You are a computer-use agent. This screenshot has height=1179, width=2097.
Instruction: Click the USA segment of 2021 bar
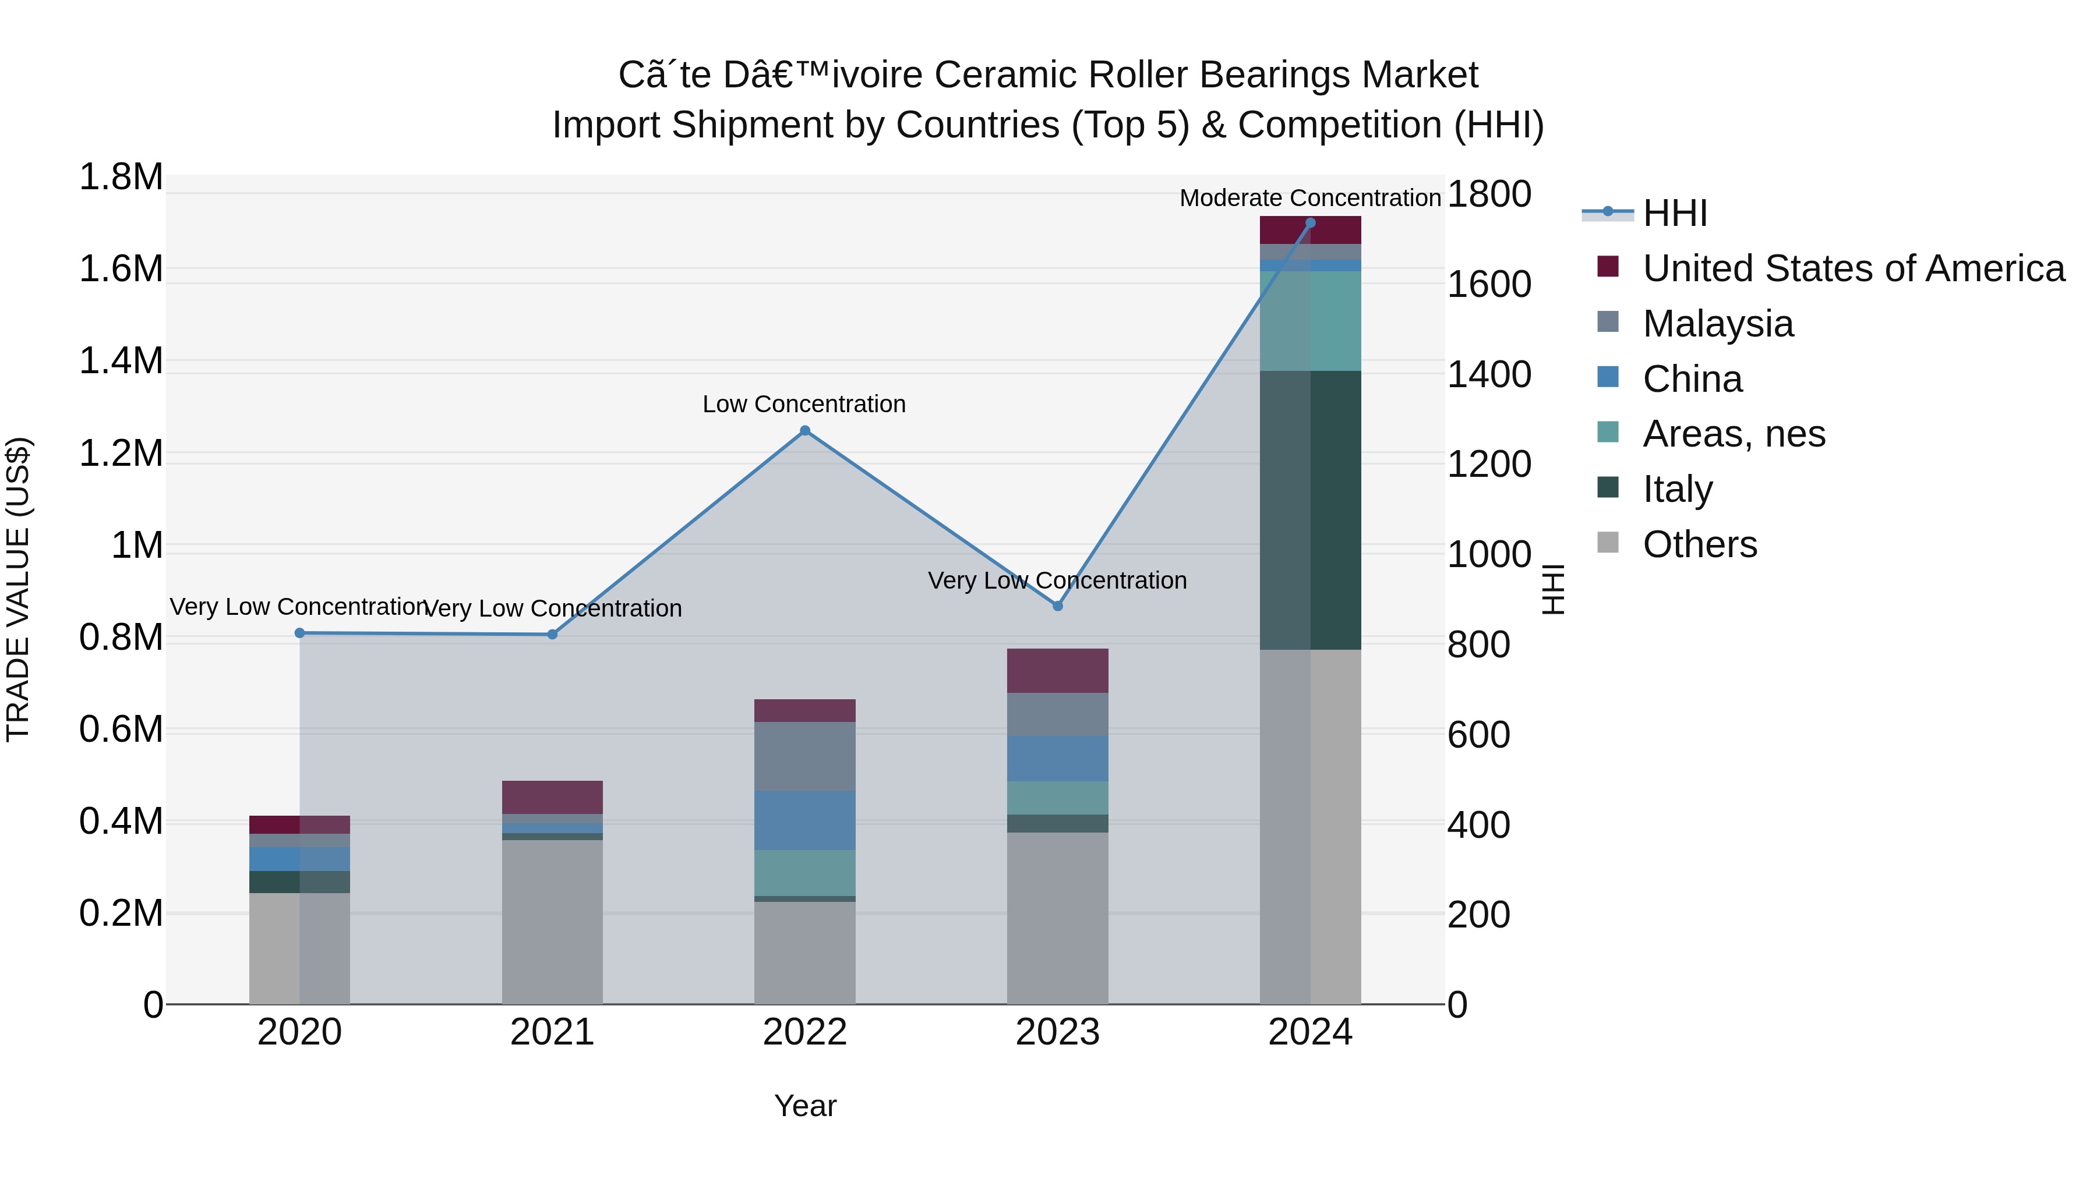coord(553,798)
